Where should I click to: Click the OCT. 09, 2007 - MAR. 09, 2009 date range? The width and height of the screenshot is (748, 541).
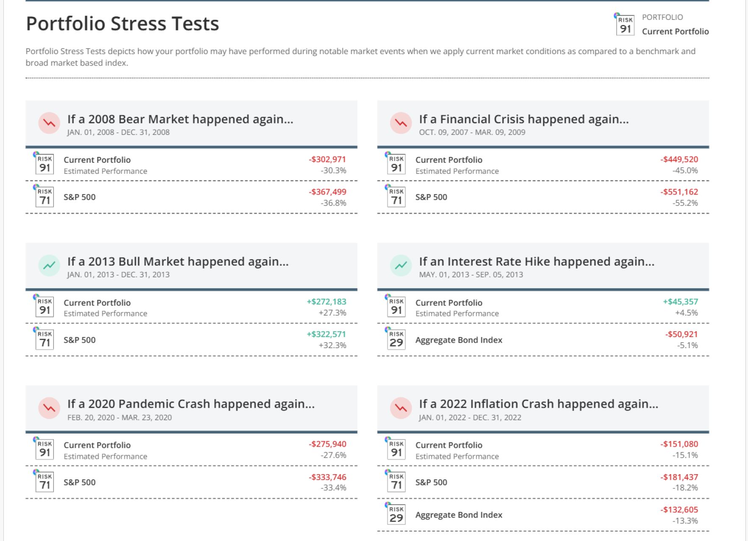[x=472, y=132]
